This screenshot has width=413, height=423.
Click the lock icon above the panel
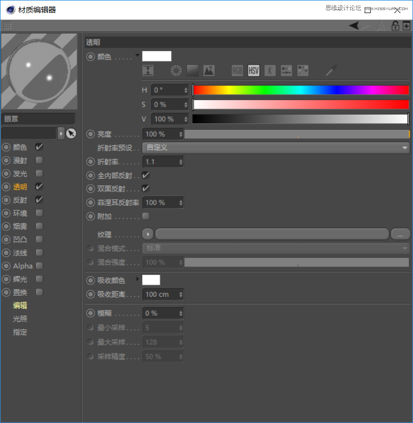(396, 25)
